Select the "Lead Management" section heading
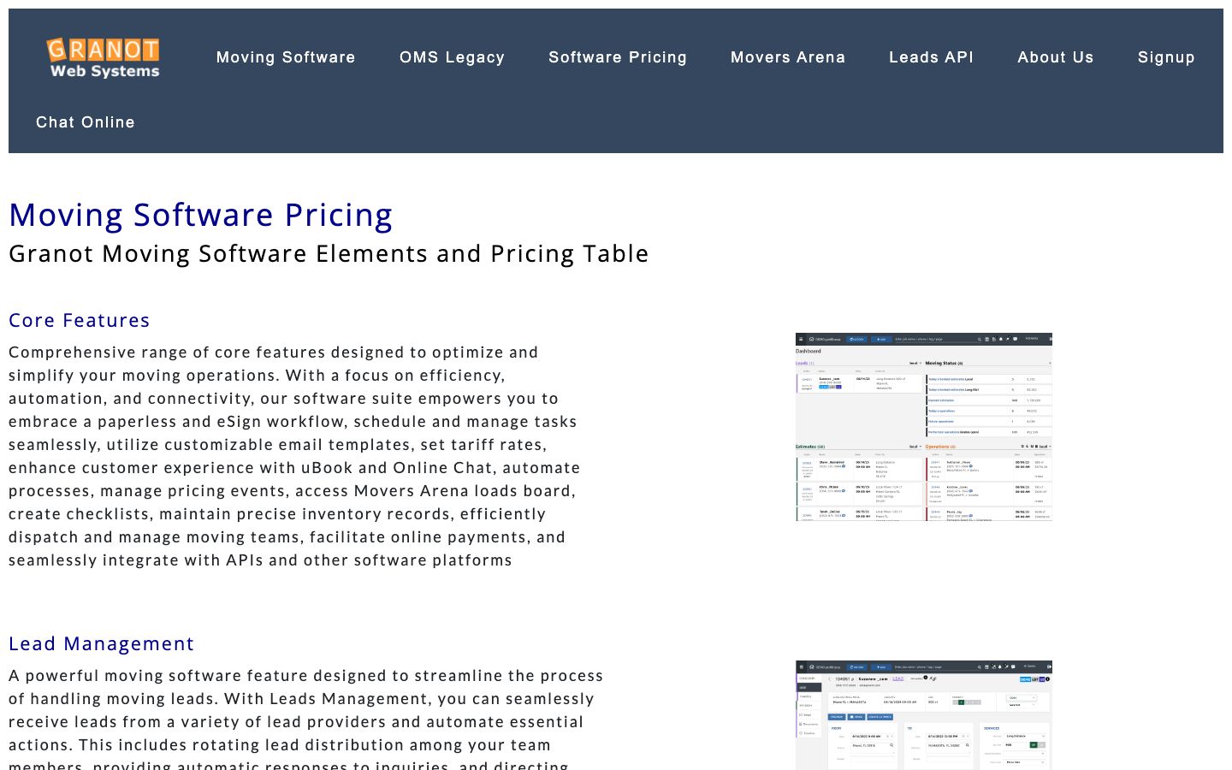This screenshot has height=770, width=1232. 102,643
